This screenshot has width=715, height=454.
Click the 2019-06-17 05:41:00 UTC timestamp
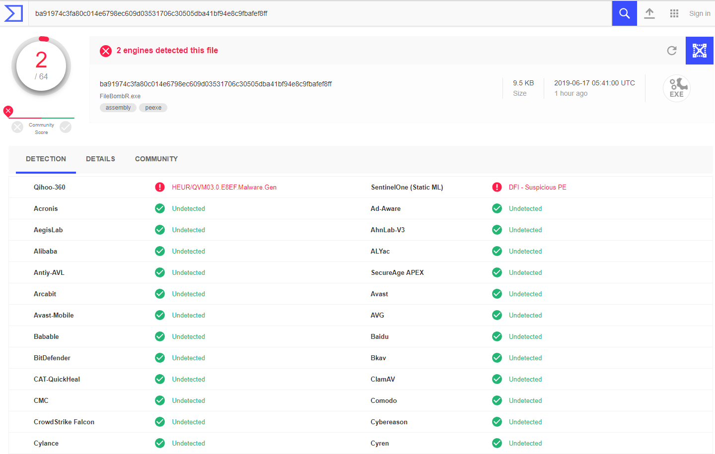click(x=594, y=83)
